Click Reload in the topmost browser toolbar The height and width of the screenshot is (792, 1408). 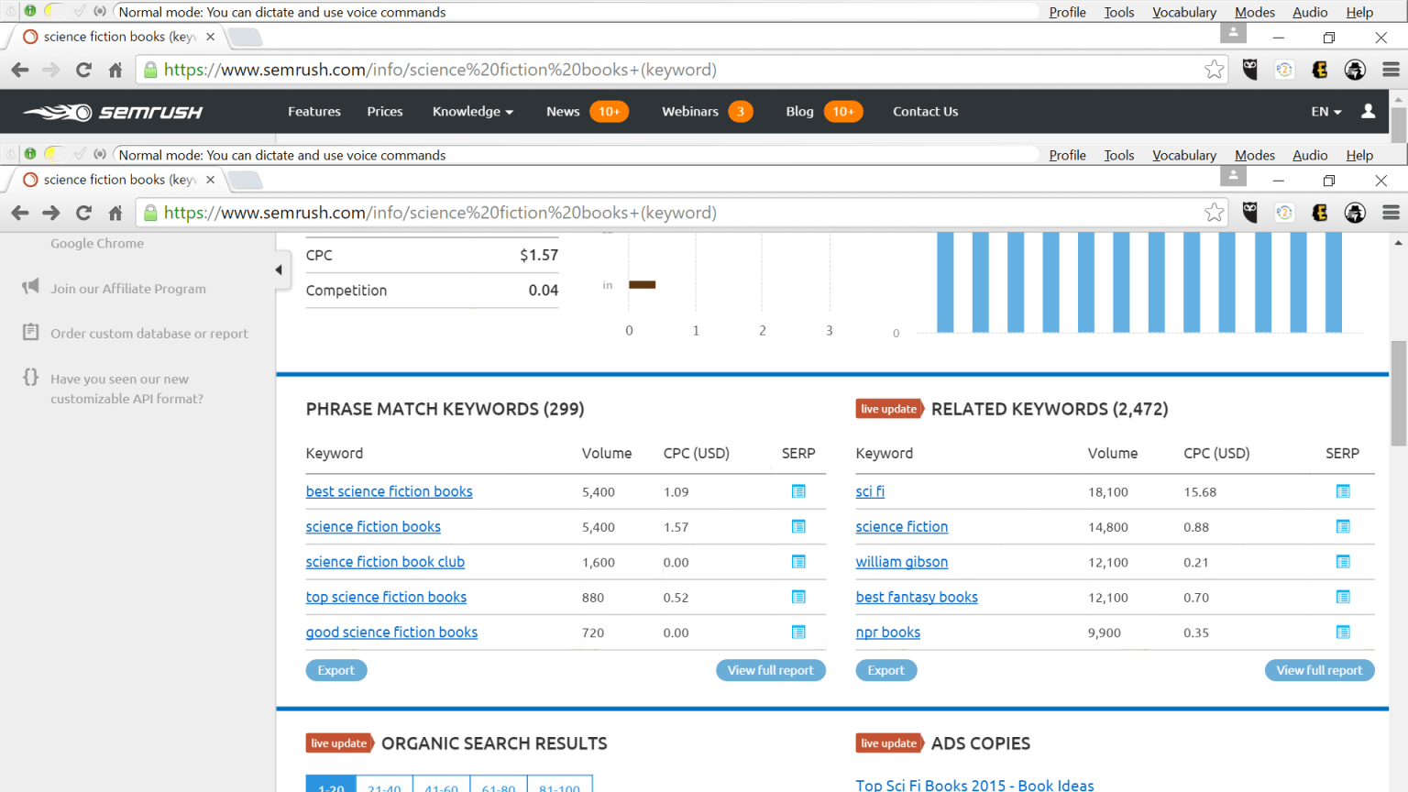click(x=83, y=70)
